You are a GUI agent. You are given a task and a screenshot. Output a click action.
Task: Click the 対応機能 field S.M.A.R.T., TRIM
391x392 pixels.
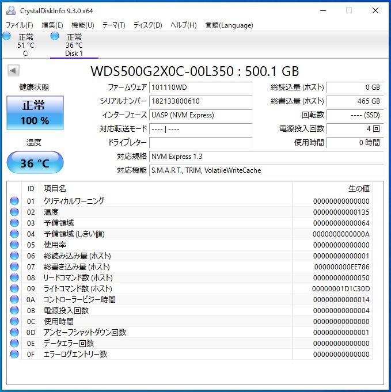(x=267, y=170)
